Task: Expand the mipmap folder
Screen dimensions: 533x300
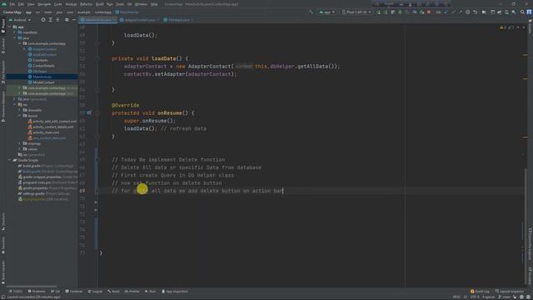Action: point(19,143)
